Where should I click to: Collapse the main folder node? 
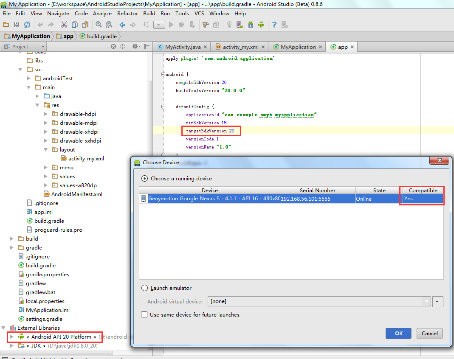point(28,87)
